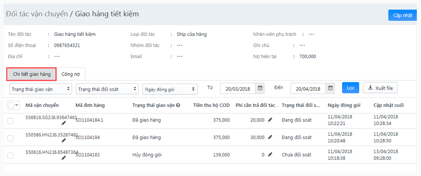This screenshot has height=176, width=421.
Task: Edit shipping code S56816.SG2.I6.93647461 pencil icon
Action: tap(64, 123)
